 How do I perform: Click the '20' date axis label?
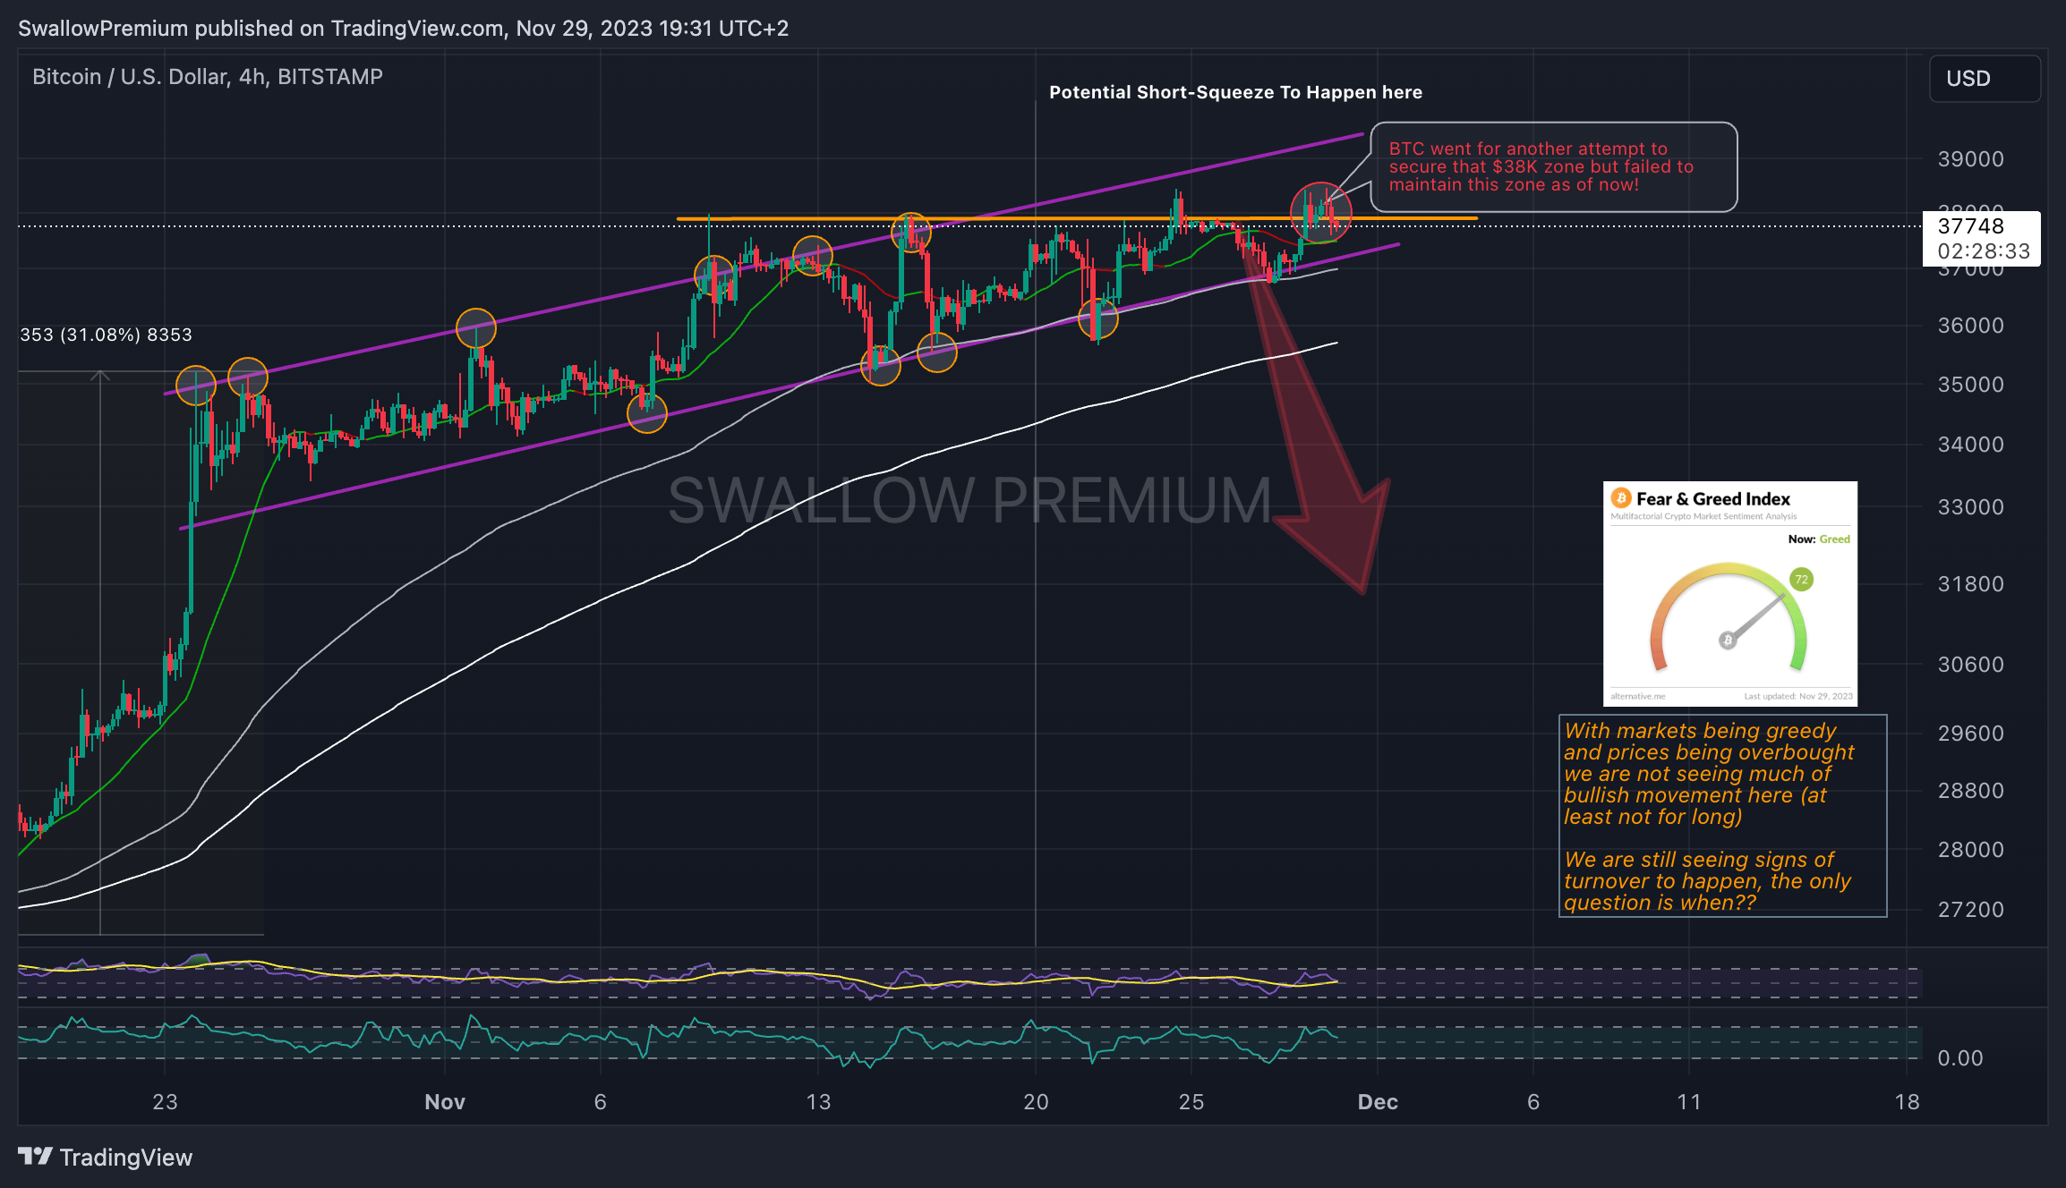click(x=1036, y=1102)
